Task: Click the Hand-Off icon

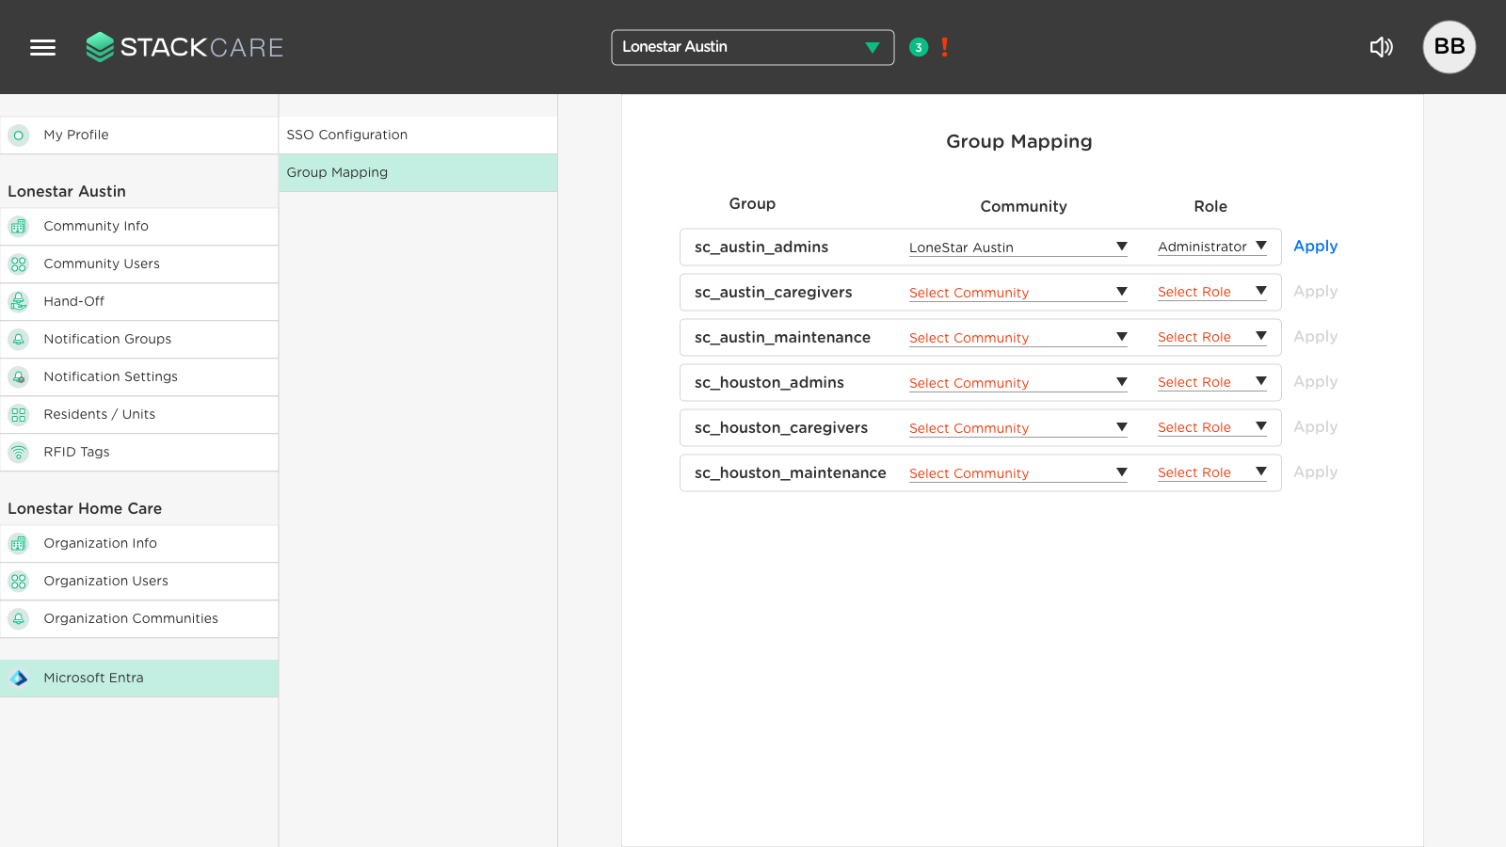Action: (18, 302)
